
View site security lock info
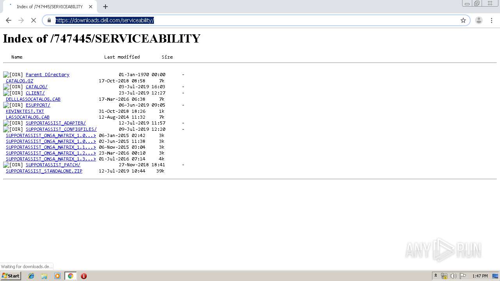[49, 20]
